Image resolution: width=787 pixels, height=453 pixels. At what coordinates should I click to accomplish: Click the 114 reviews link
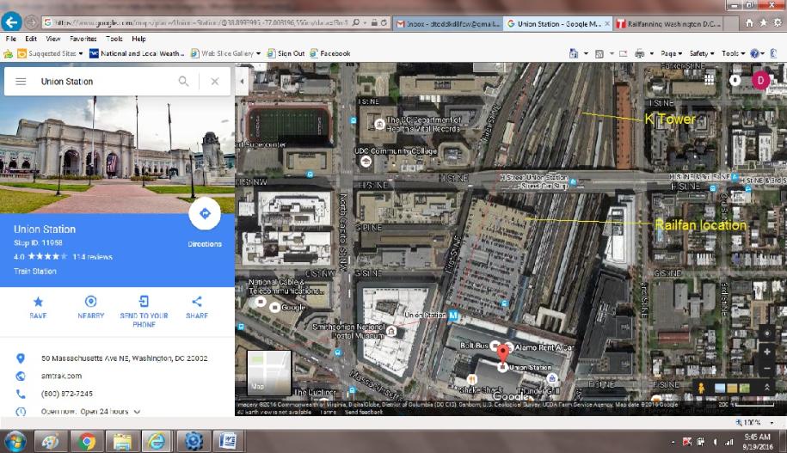tap(93, 256)
